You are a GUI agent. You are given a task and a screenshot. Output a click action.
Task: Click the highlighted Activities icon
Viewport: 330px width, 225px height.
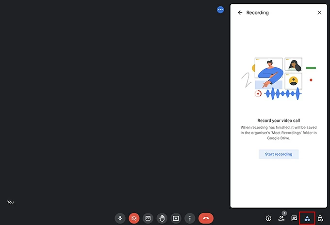pyautogui.click(x=307, y=218)
